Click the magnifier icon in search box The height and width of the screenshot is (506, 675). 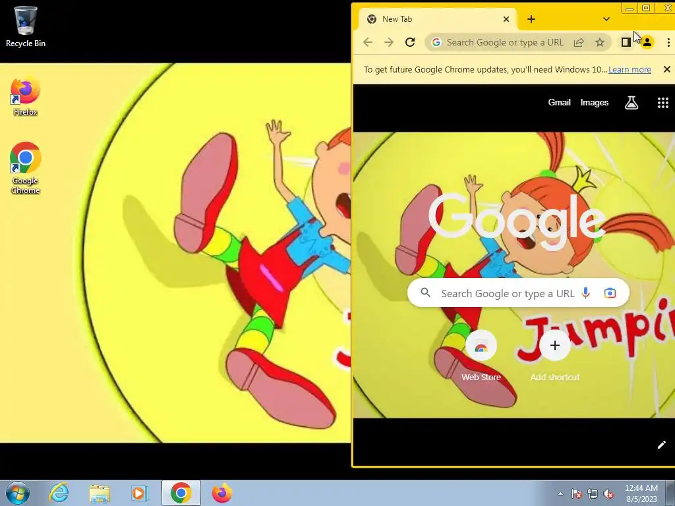(x=425, y=293)
